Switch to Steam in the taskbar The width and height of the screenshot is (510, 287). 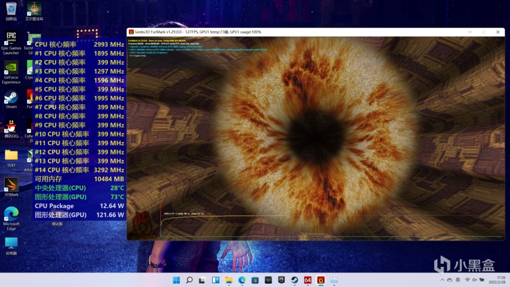(x=294, y=280)
